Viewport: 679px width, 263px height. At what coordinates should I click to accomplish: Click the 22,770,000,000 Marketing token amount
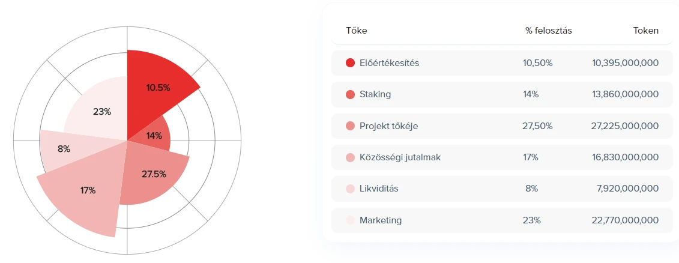coord(626,220)
